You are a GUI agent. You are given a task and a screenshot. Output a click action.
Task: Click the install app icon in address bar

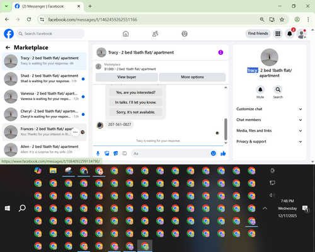click(272, 20)
